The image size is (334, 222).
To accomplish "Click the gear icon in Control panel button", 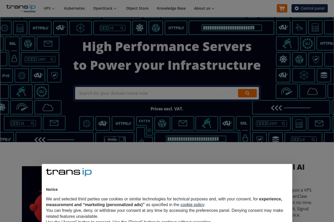I will coord(297,8).
